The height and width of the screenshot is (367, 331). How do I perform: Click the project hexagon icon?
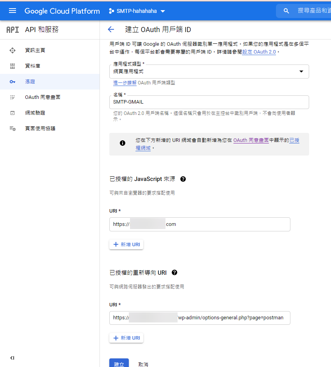[x=112, y=11]
